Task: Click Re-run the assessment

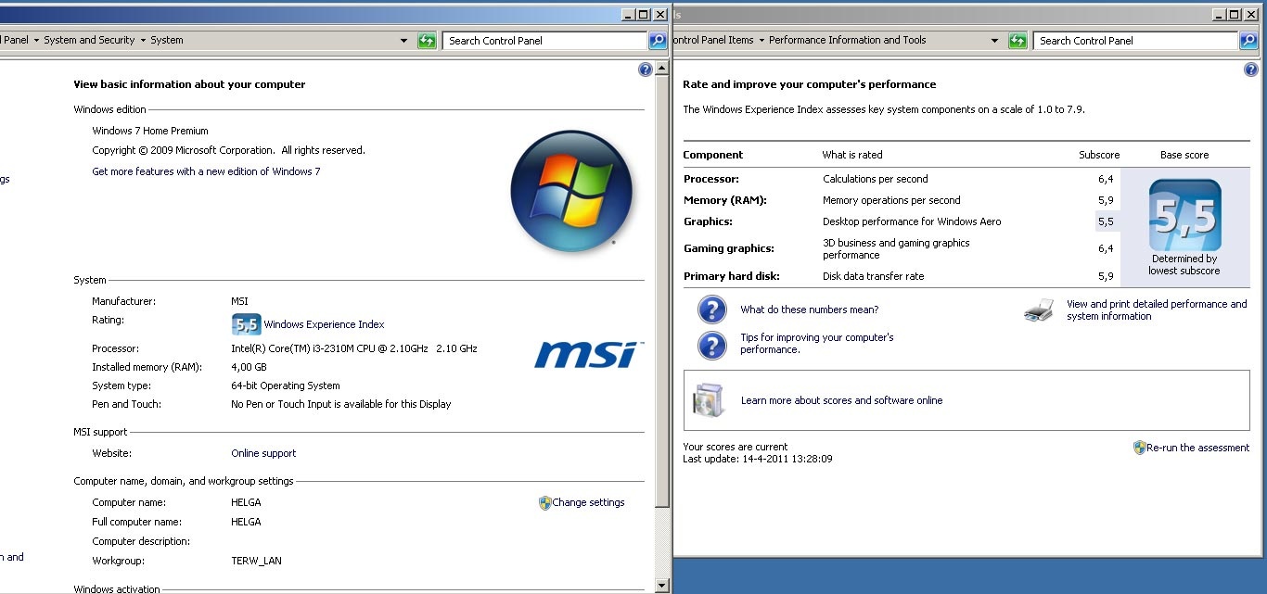Action: point(1198,448)
